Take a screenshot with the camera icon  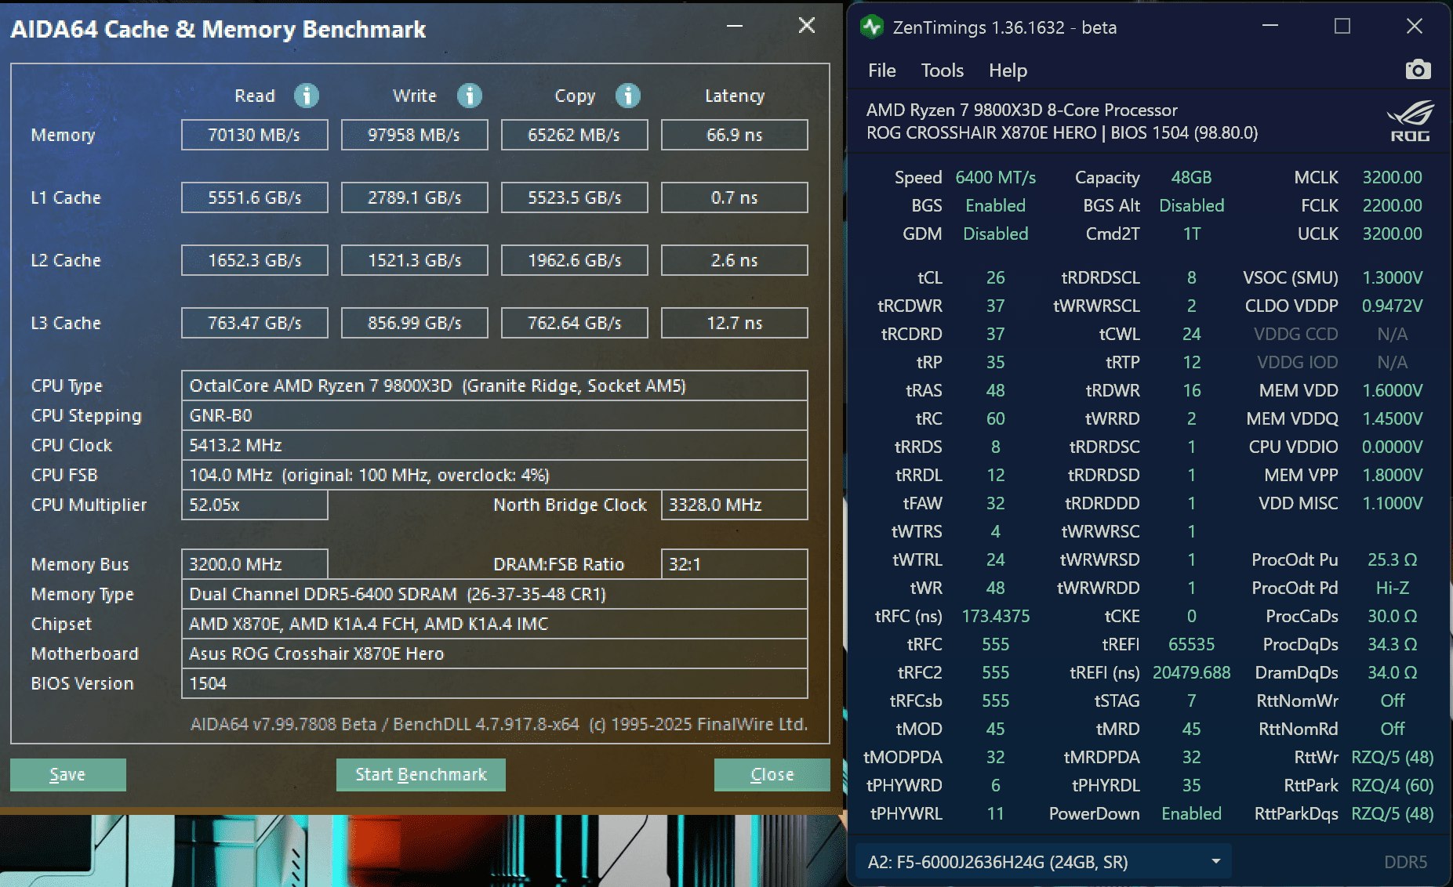pos(1418,70)
